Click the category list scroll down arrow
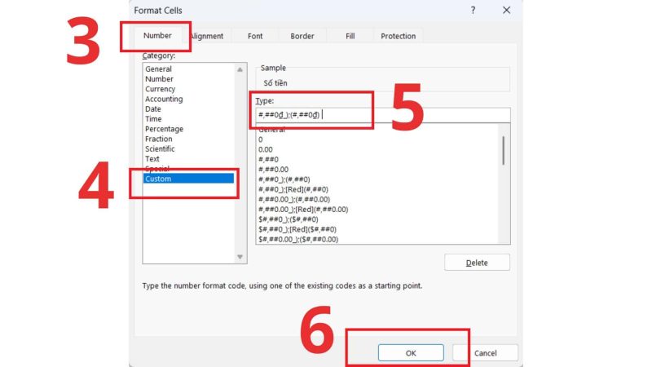 pyautogui.click(x=240, y=257)
